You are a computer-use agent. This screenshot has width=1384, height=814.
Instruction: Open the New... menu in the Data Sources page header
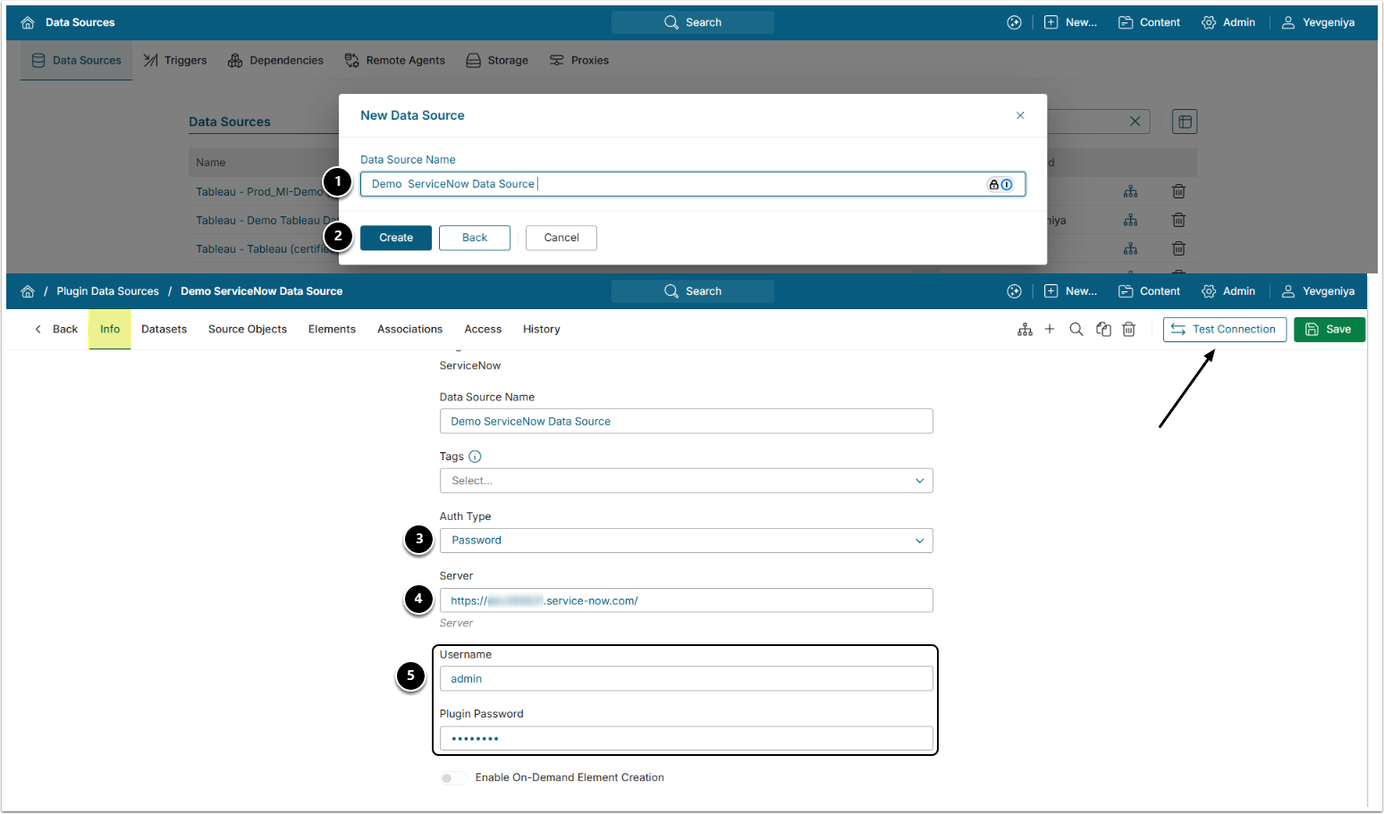[x=1070, y=22]
